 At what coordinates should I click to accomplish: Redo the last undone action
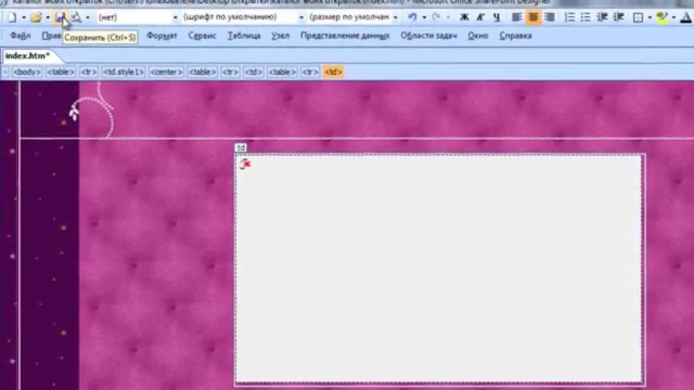435,17
